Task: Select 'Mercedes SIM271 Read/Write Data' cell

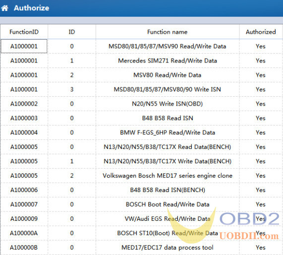Action: click(x=168, y=61)
